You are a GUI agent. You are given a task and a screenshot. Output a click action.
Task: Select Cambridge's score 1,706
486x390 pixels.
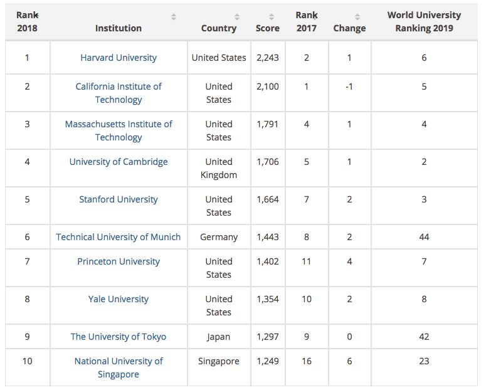[268, 162]
